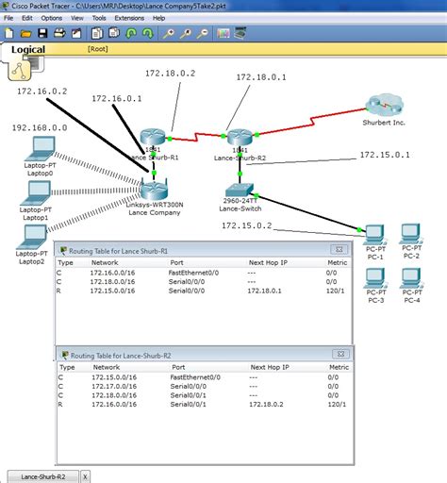Click Metric column header in R2 routing table

[x=339, y=367]
